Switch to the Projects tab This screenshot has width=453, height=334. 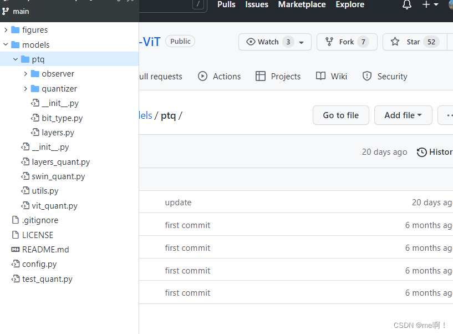click(278, 77)
